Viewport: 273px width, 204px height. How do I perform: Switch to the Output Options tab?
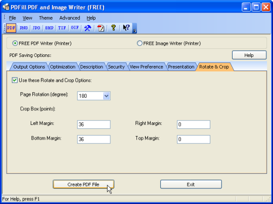29,67
